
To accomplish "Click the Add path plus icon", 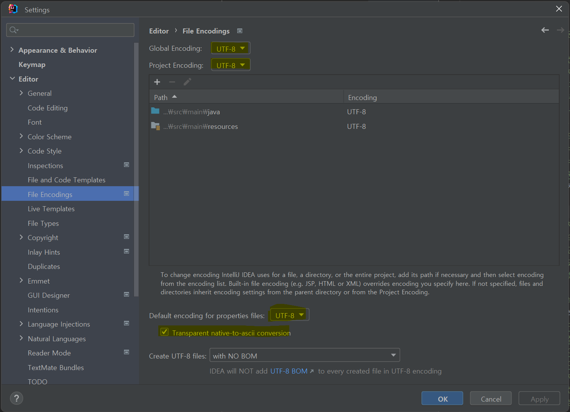I will click(x=157, y=82).
